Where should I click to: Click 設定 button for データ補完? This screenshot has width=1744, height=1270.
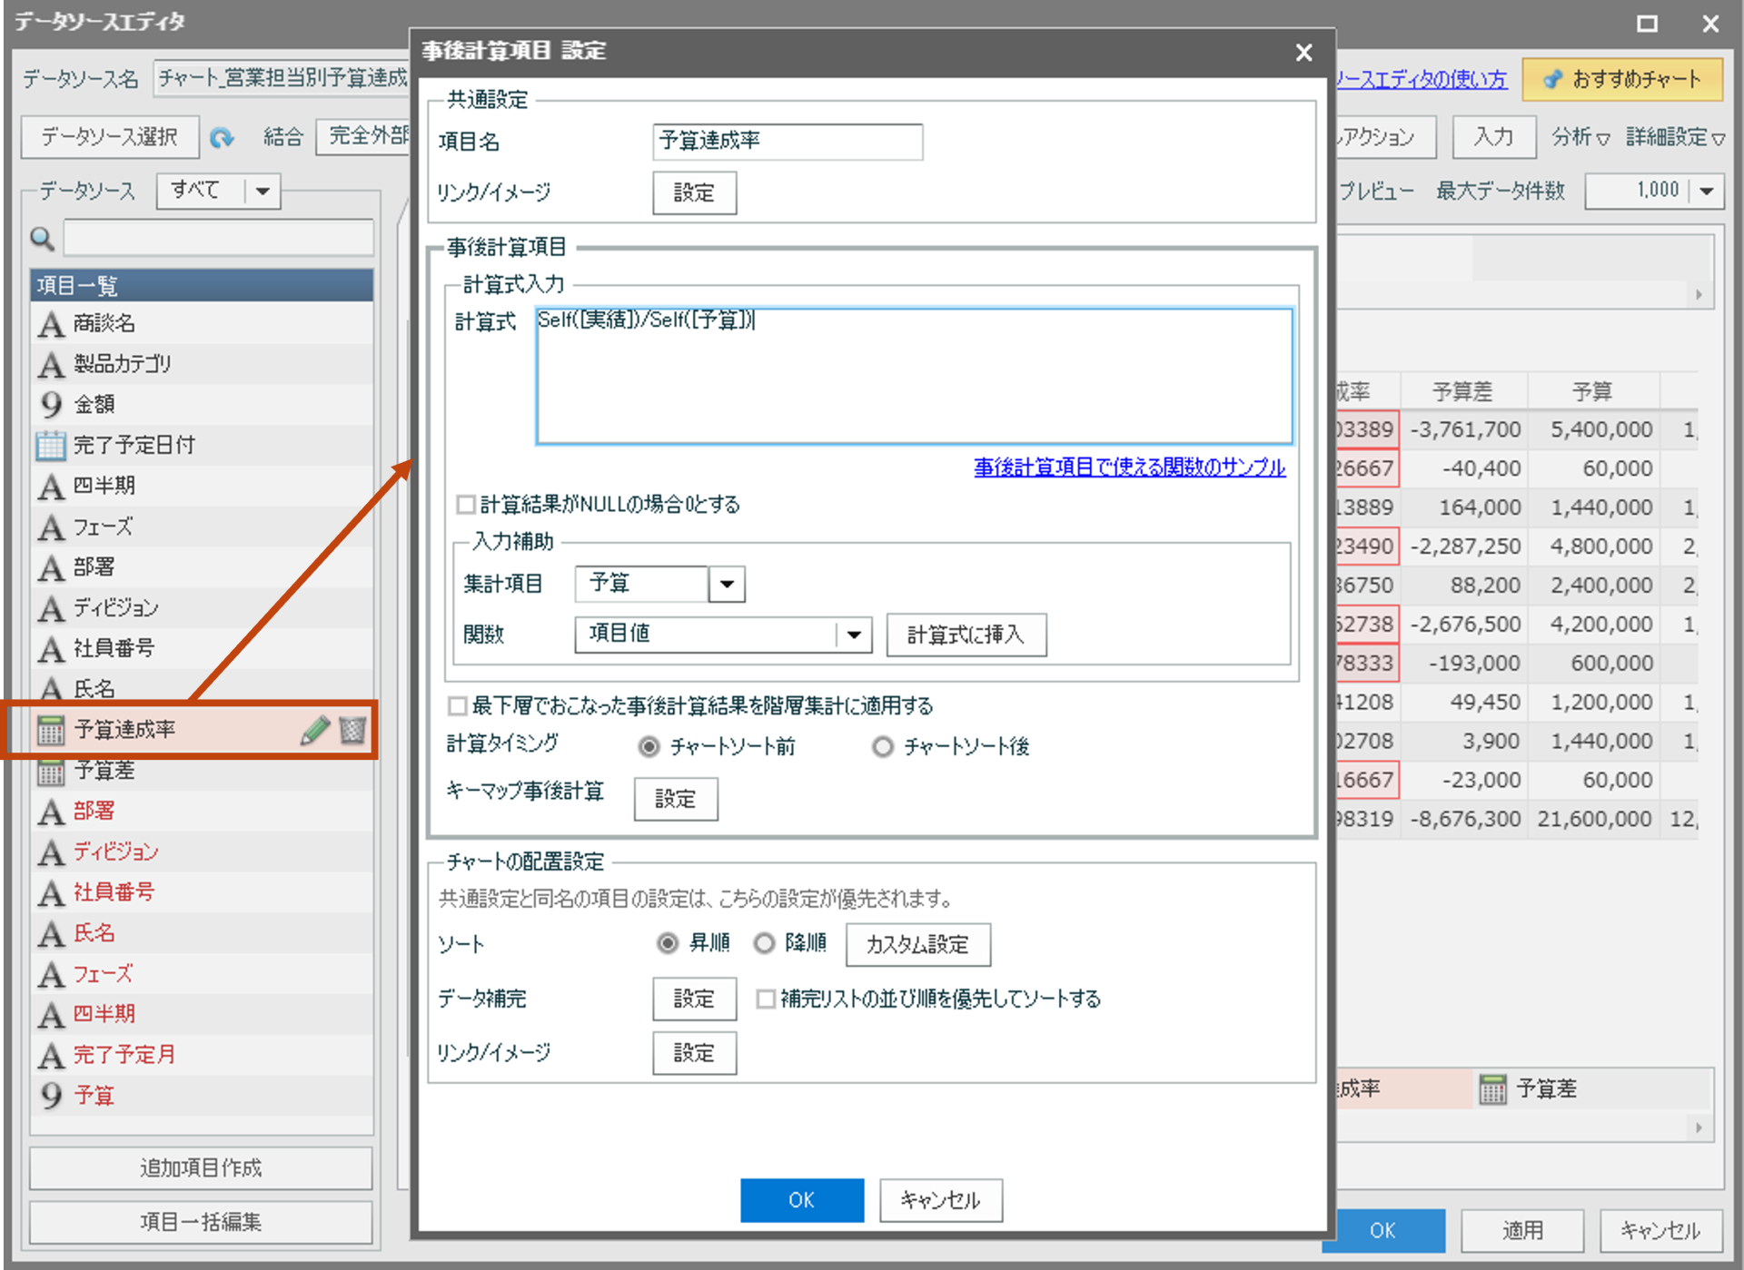pos(694,999)
